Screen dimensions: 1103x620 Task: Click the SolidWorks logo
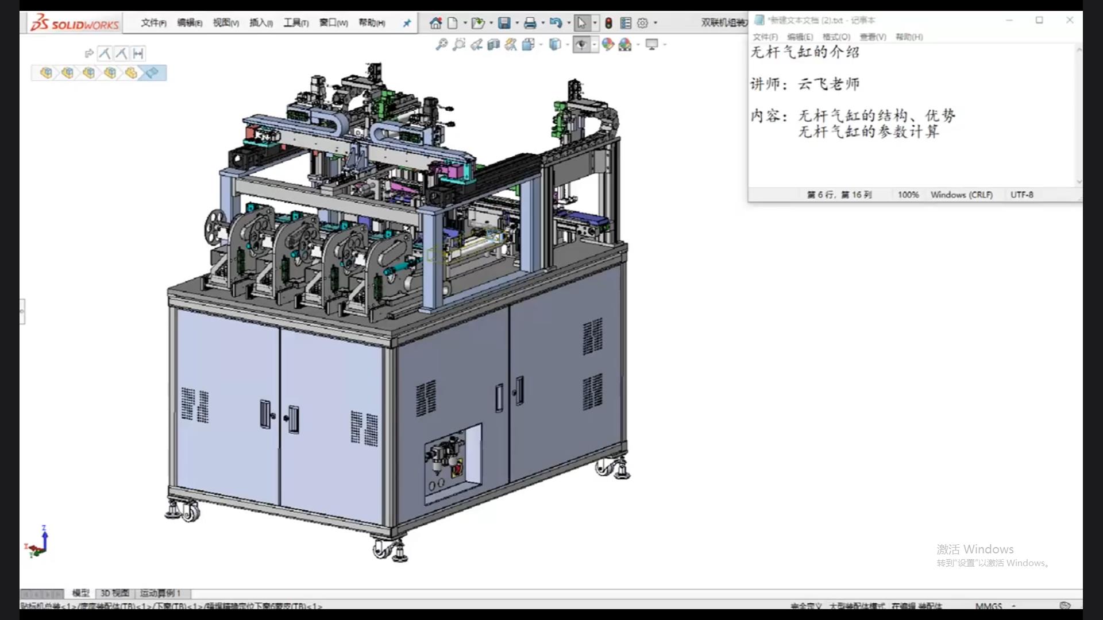[75, 24]
